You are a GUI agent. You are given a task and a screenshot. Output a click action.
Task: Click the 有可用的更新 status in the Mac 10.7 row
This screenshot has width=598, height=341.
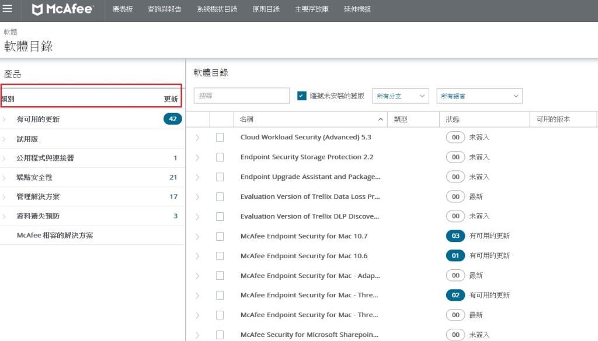[x=490, y=236]
